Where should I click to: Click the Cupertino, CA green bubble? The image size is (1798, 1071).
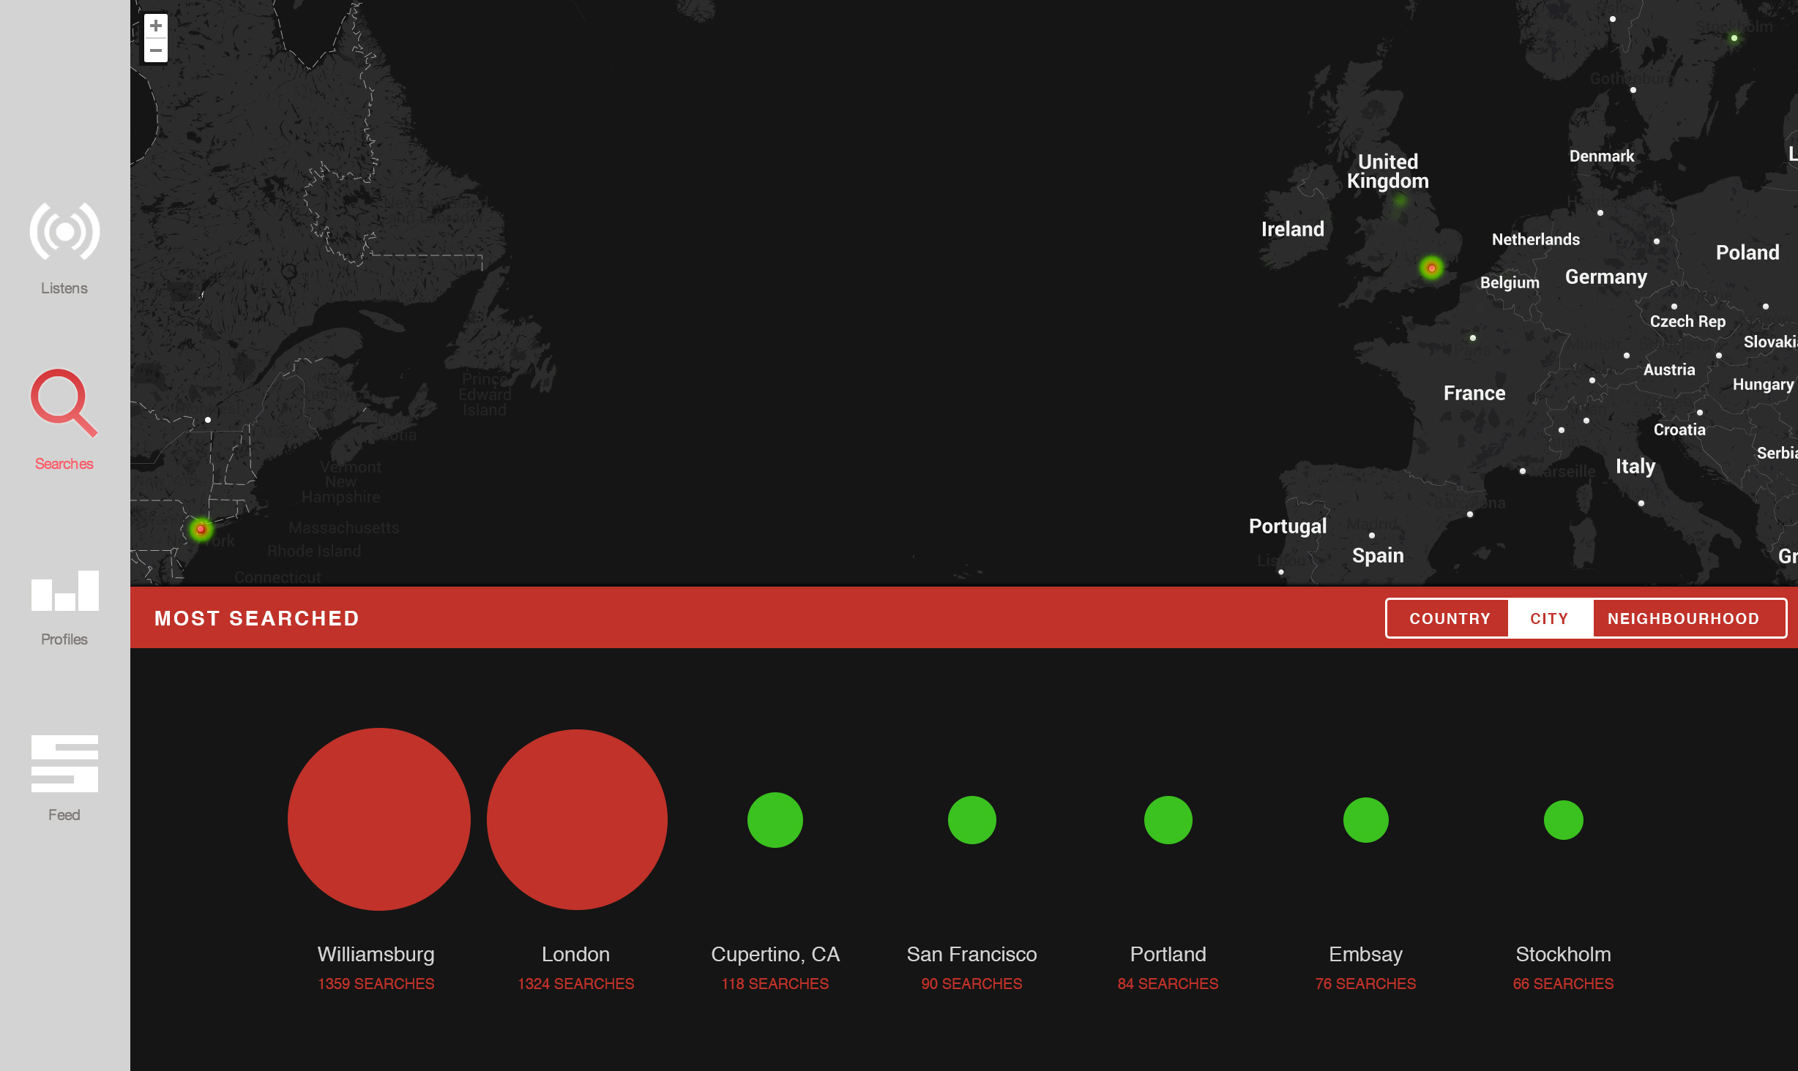pyautogui.click(x=775, y=820)
